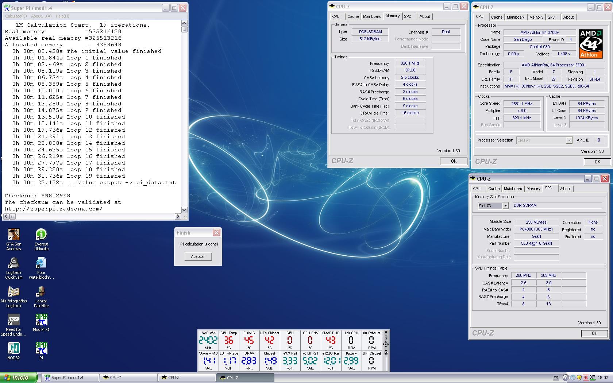This screenshot has height=383, width=613.
Task: Select the Mainboard tab in CPU-Z CPU window
Action: 516,17
